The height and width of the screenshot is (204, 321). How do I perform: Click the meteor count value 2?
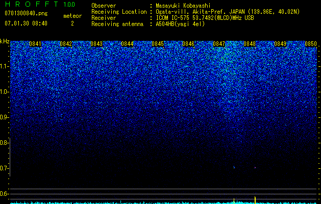(x=72, y=23)
